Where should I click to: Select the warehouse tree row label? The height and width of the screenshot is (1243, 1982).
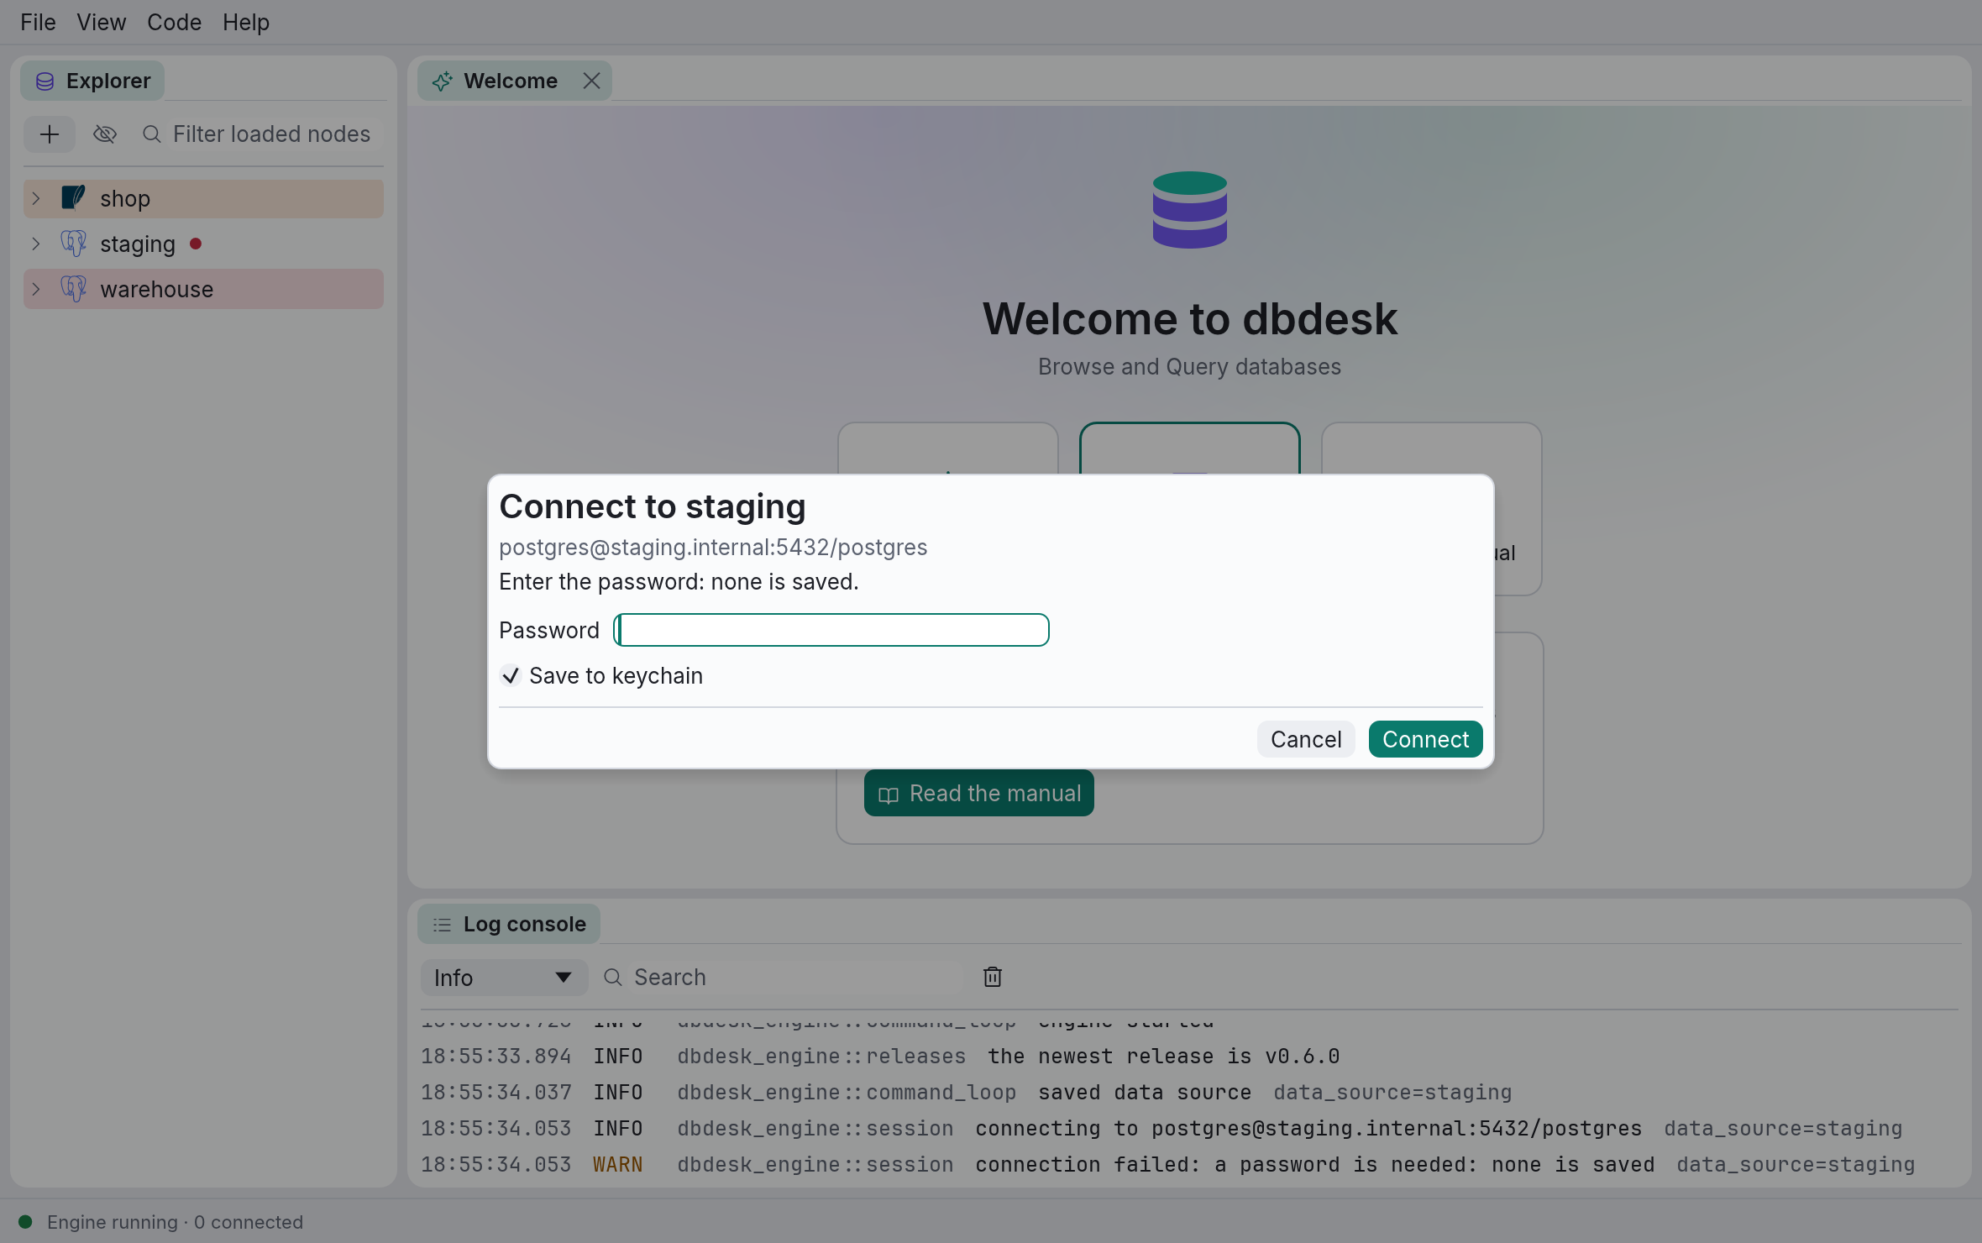(156, 289)
